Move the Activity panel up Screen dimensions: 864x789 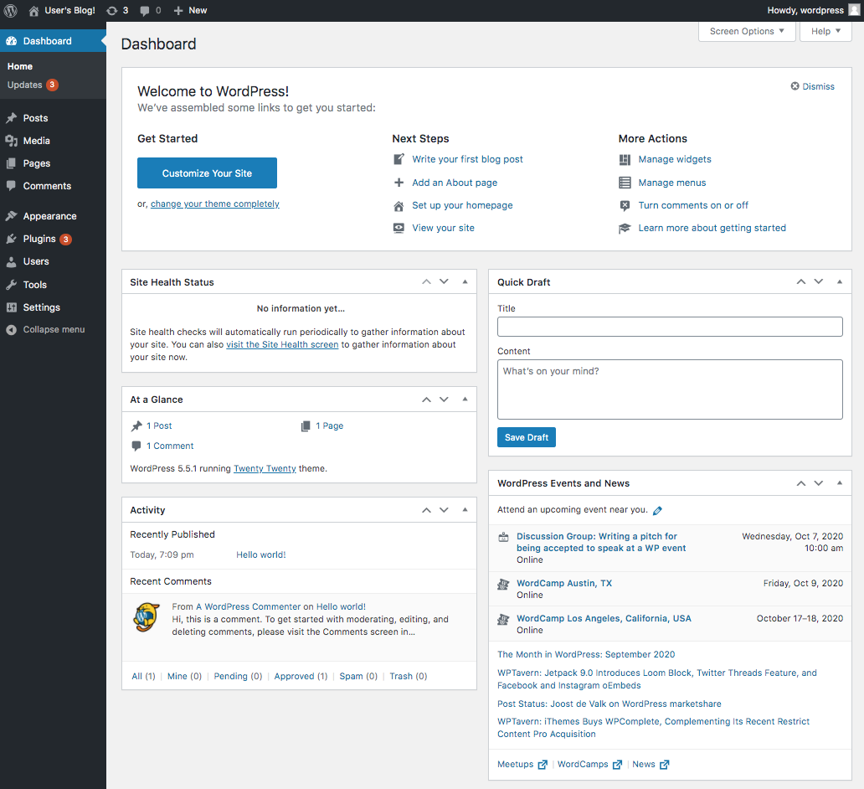(426, 510)
